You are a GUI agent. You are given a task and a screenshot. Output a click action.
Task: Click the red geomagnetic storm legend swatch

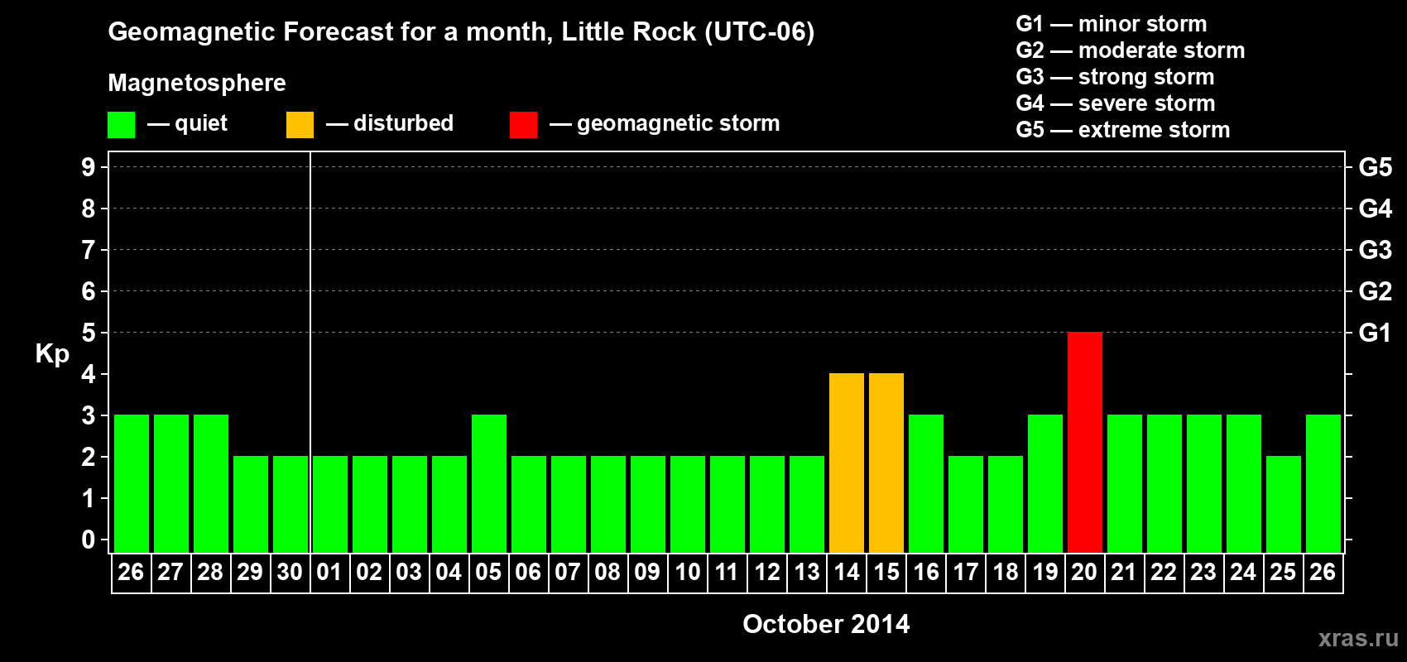(x=523, y=125)
